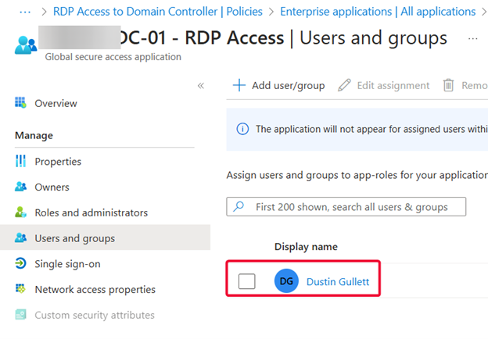488x339 pixels.
Task: Click the Overview grid icon
Action: click(x=20, y=102)
